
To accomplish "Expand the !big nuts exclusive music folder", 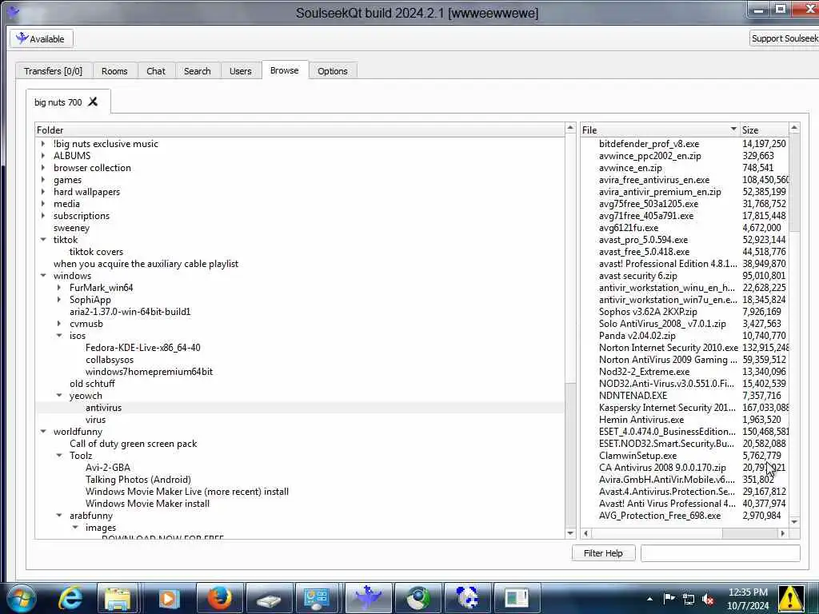I will coord(43,144).
